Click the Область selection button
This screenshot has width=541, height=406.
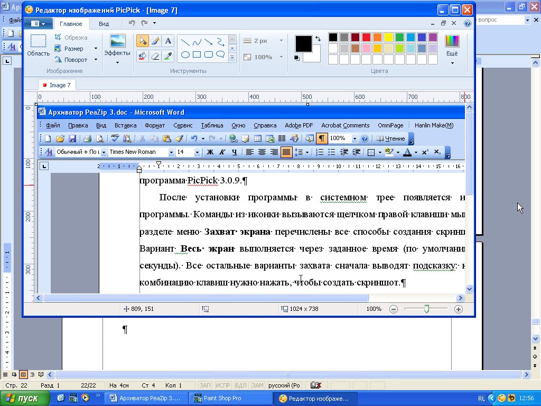click(38, 45)
